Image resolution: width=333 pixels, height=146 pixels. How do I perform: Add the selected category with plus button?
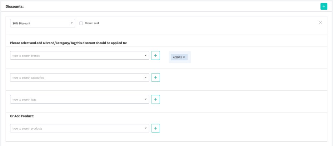click(155, 77)
